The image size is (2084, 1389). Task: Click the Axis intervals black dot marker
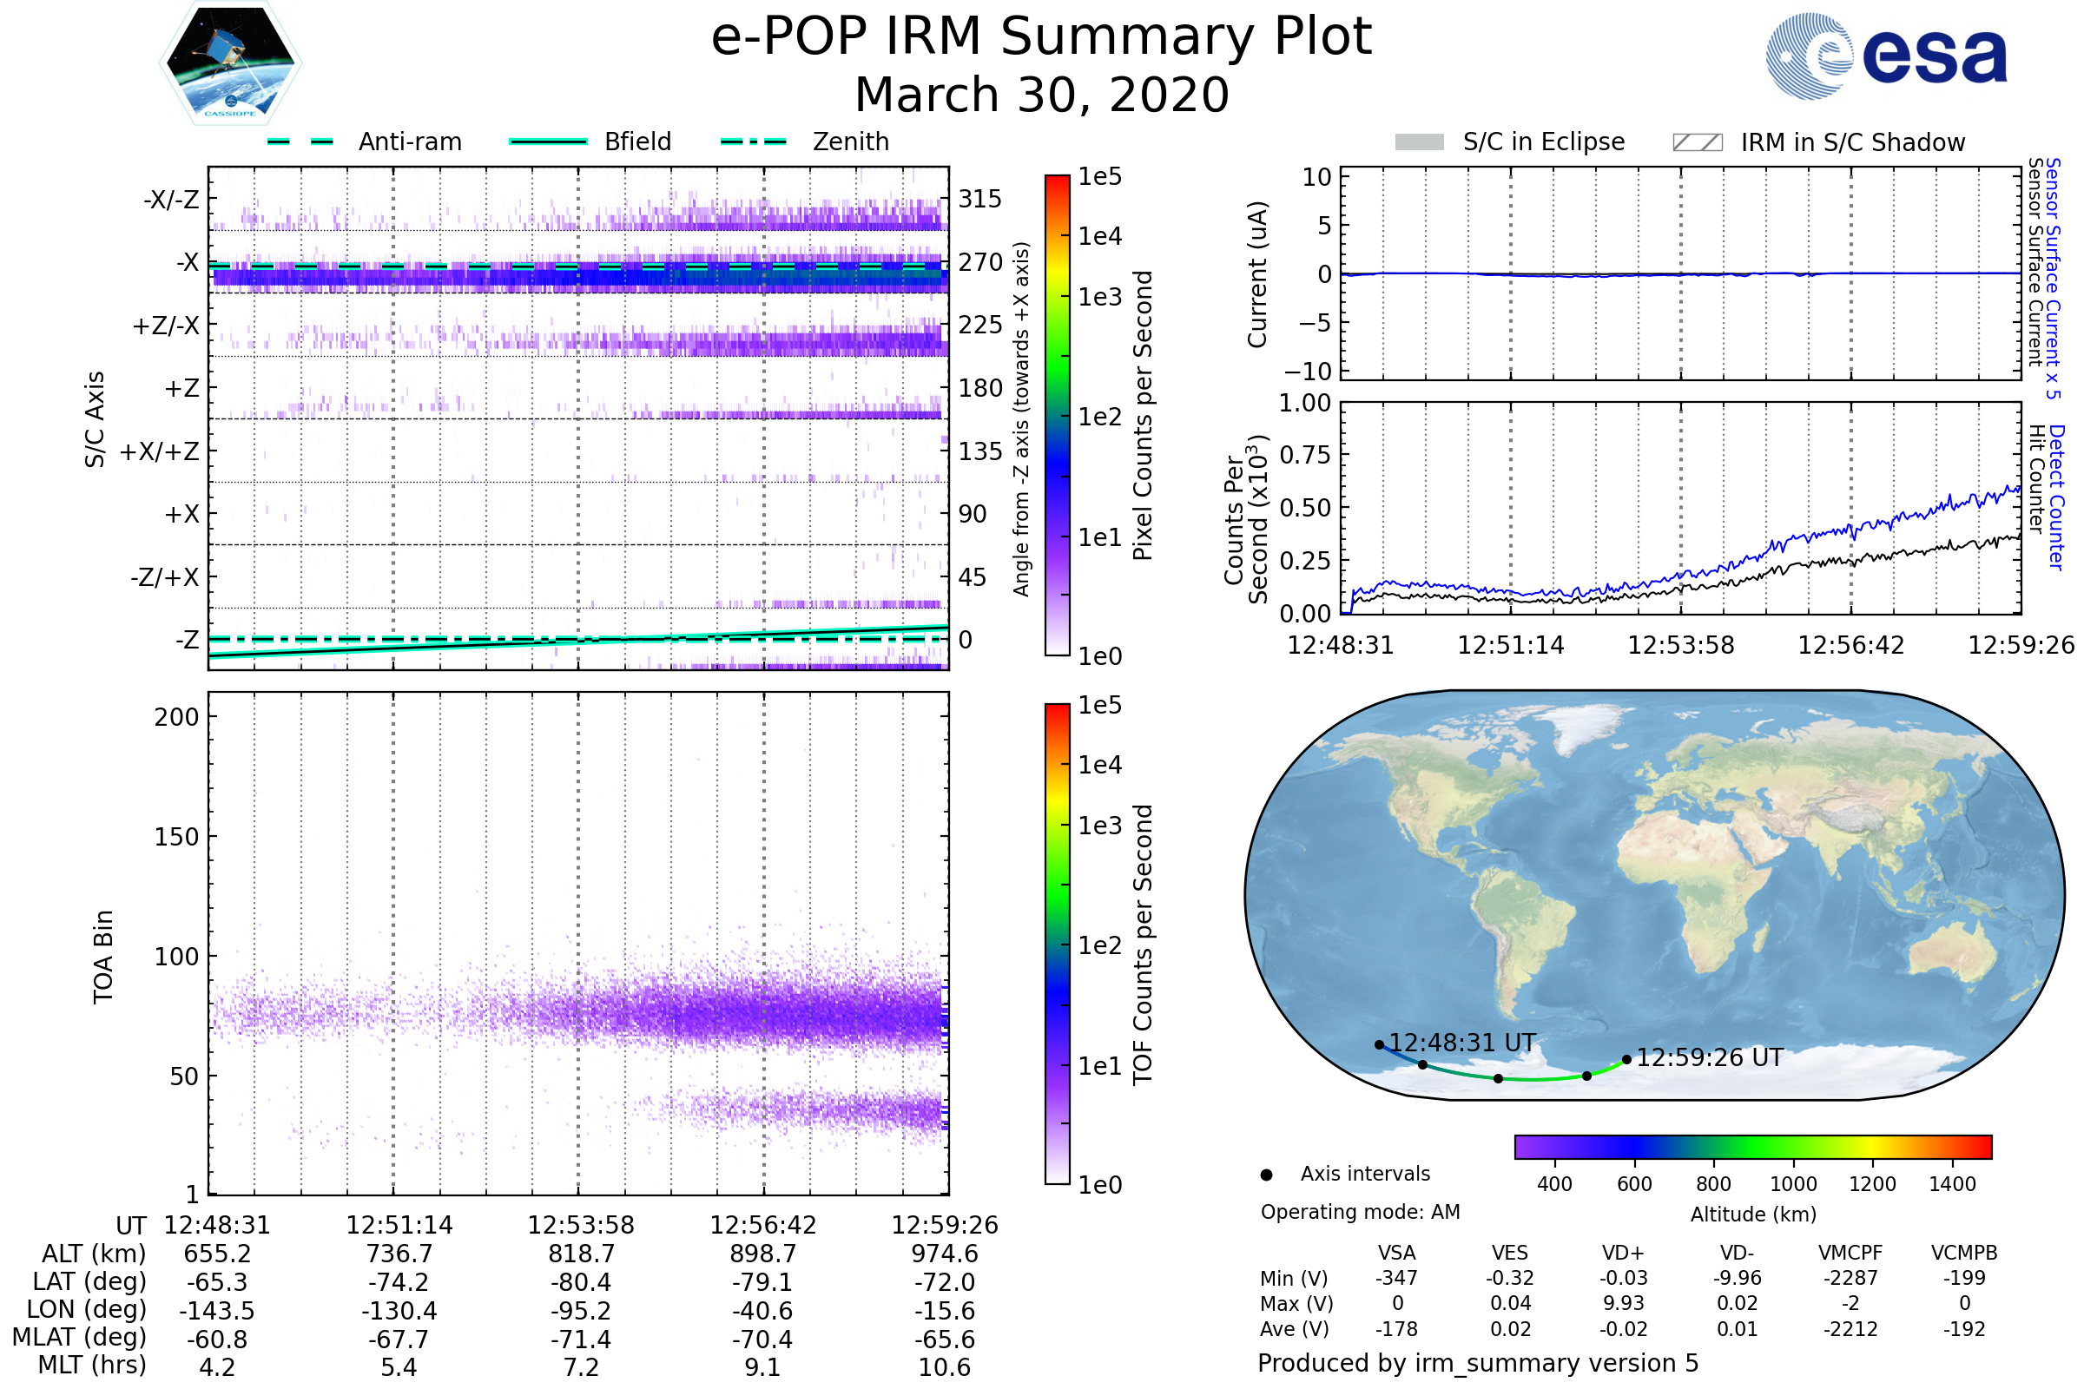1266,1175
